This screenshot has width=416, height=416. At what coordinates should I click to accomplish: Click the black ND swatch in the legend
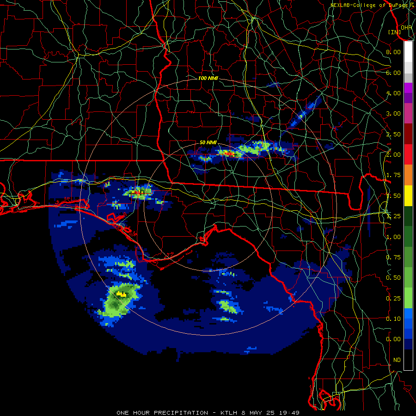click(408, 360)
